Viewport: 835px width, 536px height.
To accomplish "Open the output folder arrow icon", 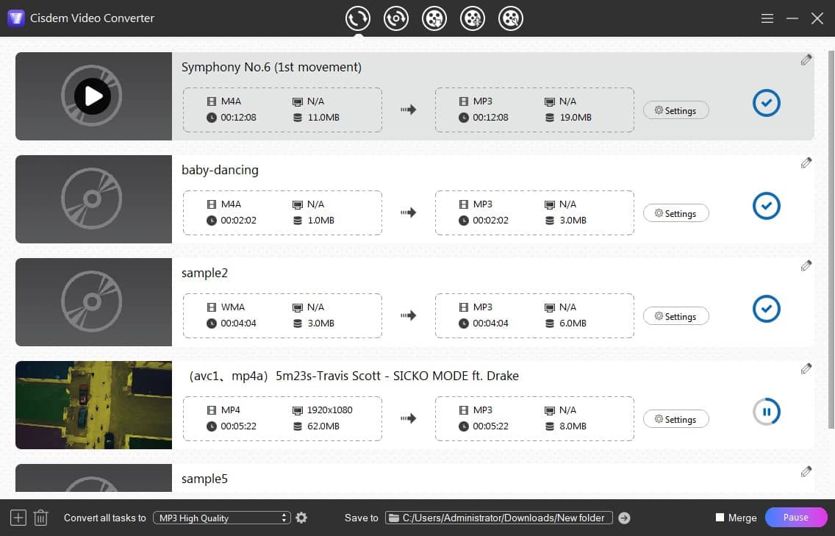I will [624, 518].
